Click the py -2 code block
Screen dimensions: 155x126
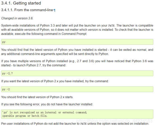click(77, 89)
